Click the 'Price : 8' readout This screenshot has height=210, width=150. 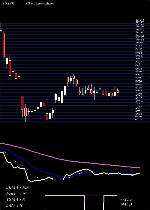point(16,193)
